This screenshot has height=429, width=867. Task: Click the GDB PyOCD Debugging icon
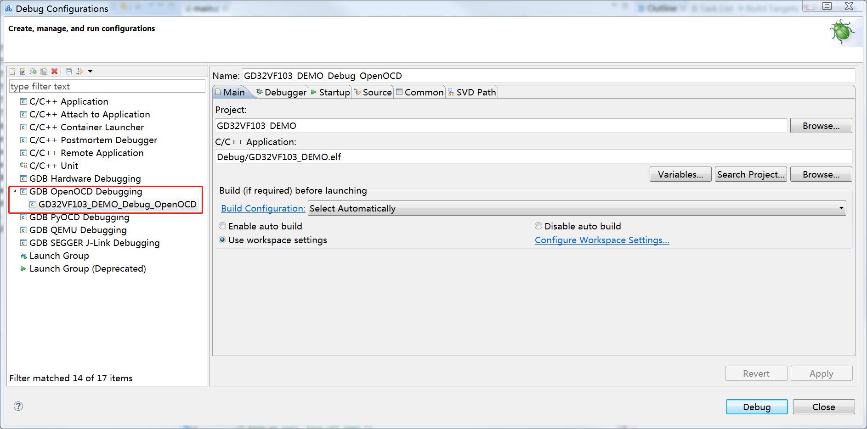coord(23,217)
